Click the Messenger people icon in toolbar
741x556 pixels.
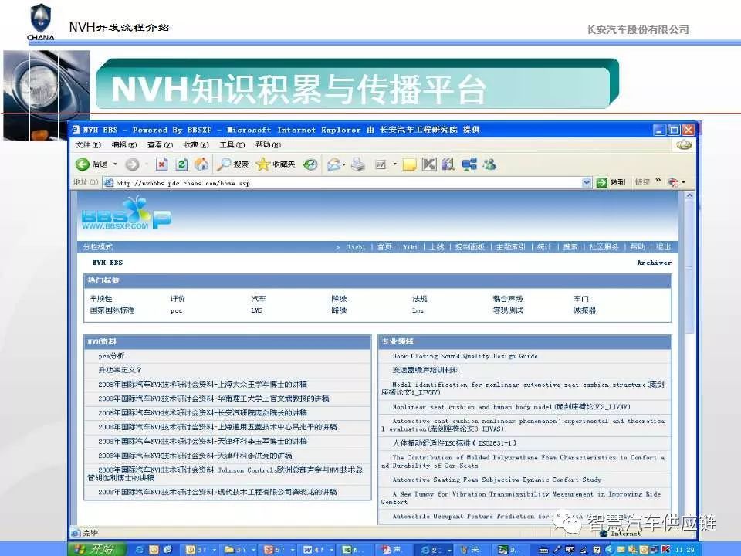tap(489, 164)
